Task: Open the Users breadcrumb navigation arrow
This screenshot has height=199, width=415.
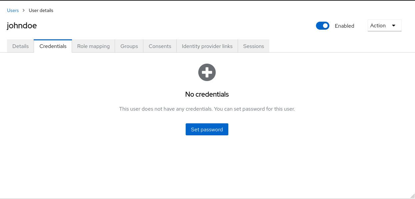Action: click(x=23, y=10)
